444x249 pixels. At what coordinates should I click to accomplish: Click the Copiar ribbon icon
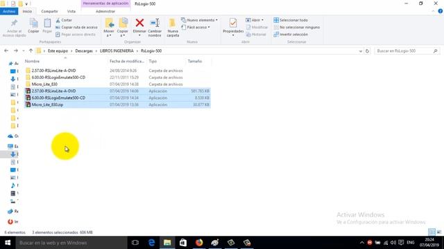click(33, 23)
